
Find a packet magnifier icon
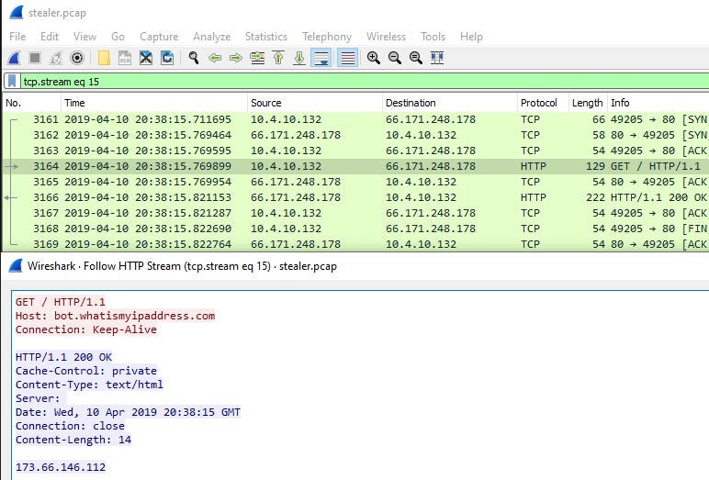tap(194, 58)
